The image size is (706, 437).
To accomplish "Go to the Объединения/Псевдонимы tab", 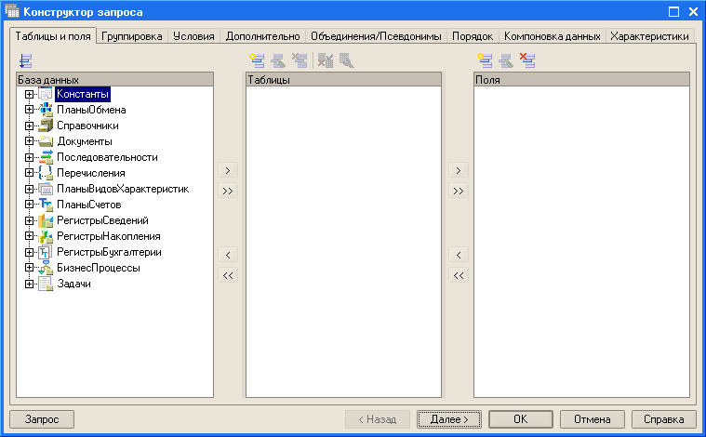I will (375, 36).
